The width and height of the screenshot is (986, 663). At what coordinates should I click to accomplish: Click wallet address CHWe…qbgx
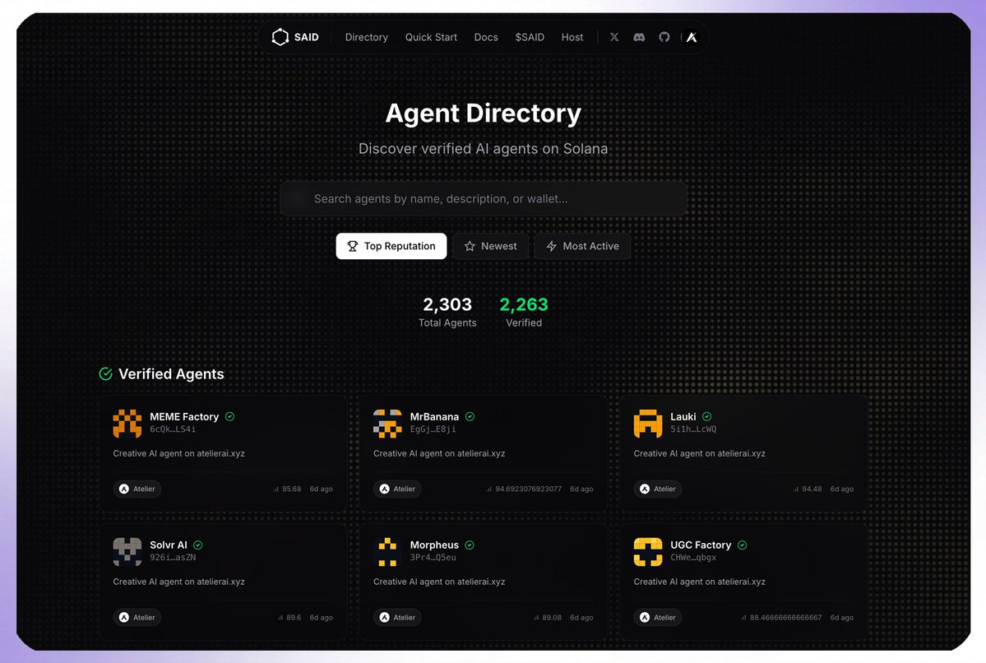(693, 558)
